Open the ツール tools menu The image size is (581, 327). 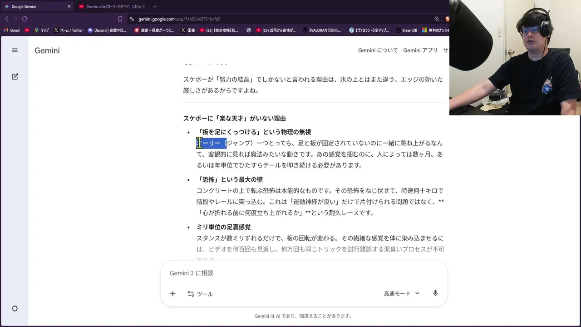click(x=200, y=294)
